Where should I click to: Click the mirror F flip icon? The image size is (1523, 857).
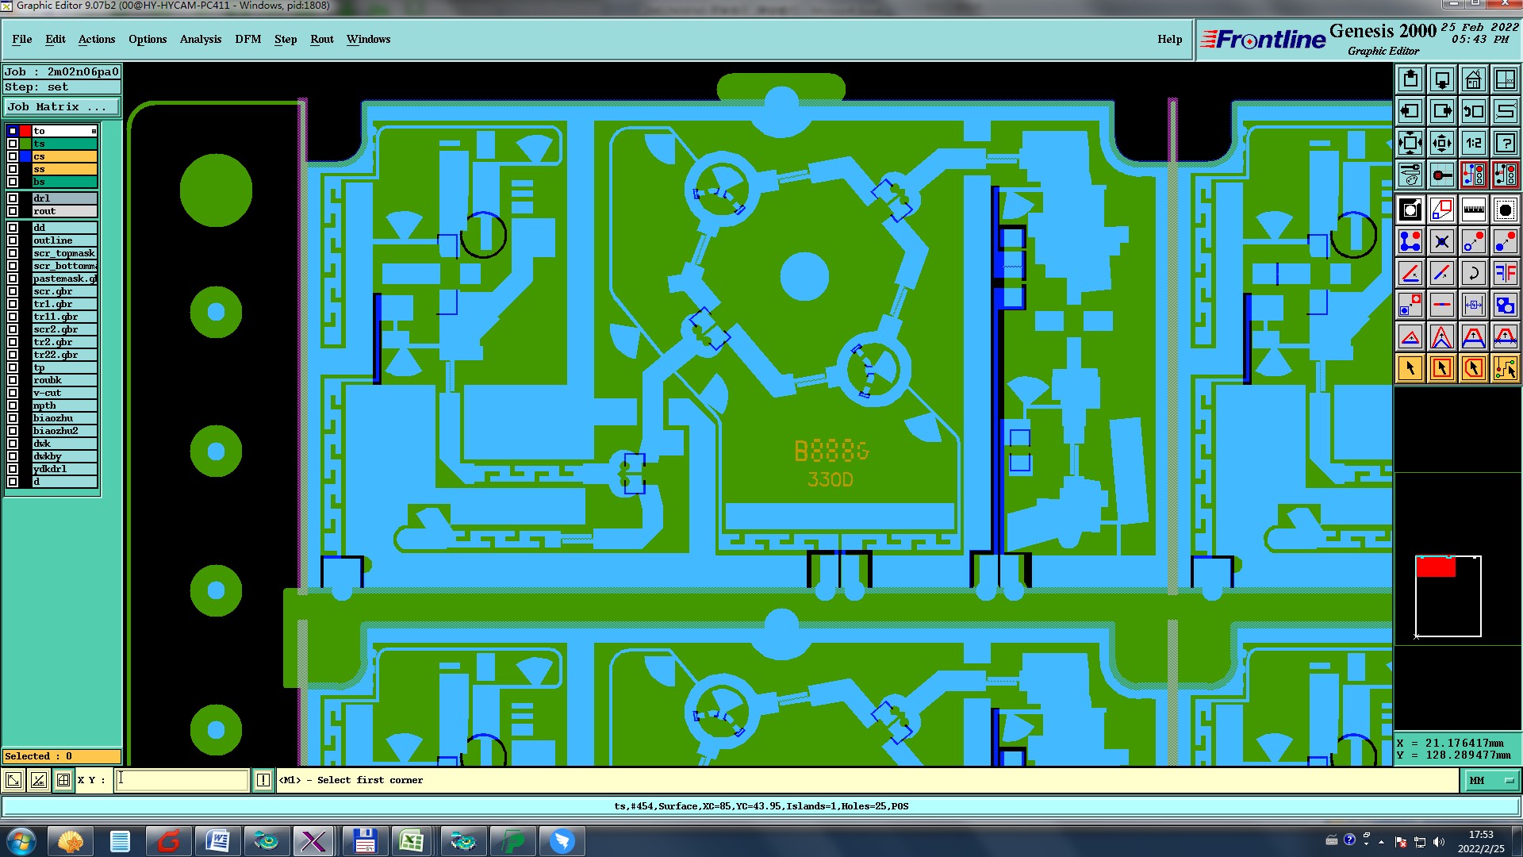[x=1505, y=273]
